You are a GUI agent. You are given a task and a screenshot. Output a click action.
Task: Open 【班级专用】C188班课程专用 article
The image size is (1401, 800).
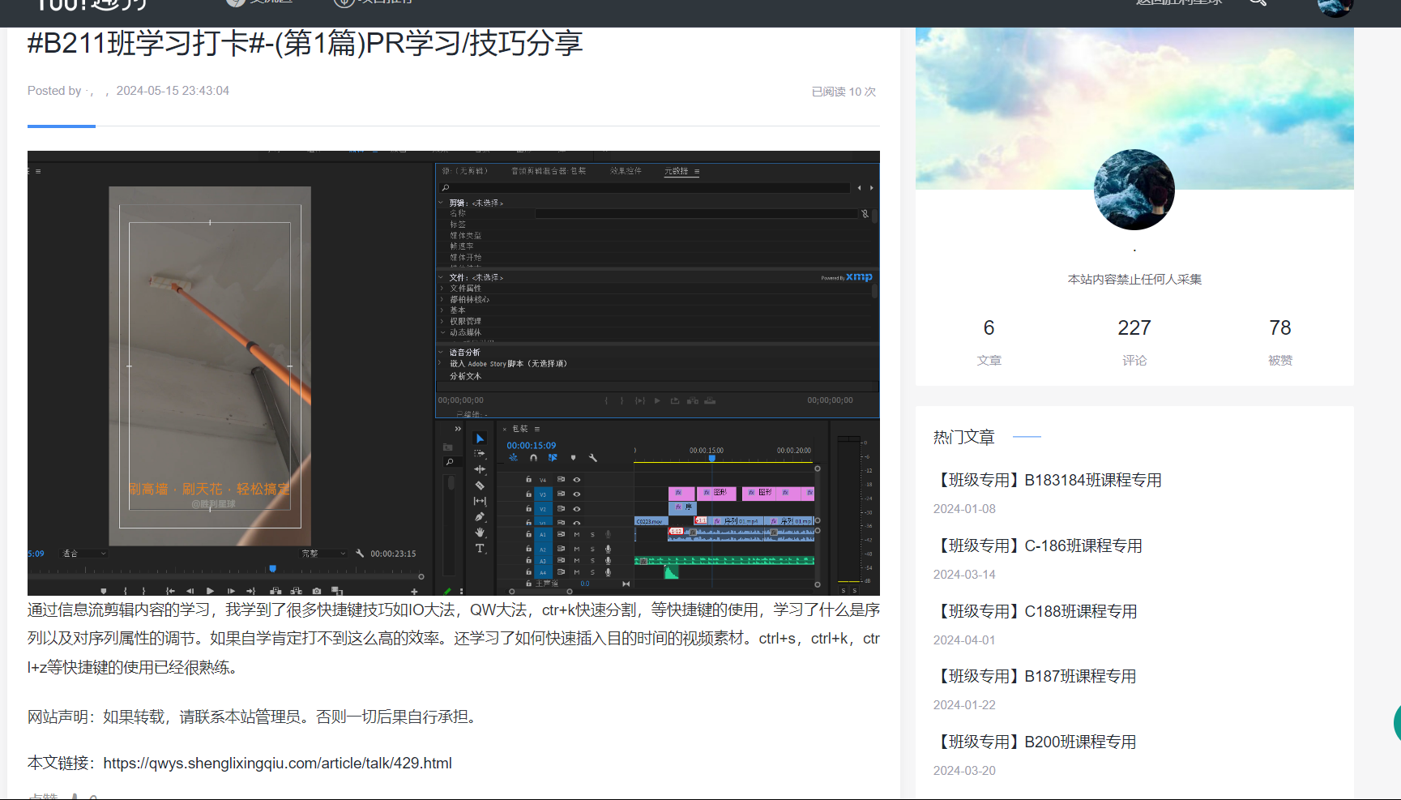click(1036, 611)
